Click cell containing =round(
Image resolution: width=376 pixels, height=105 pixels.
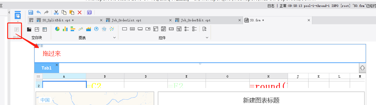click(268, 85)
